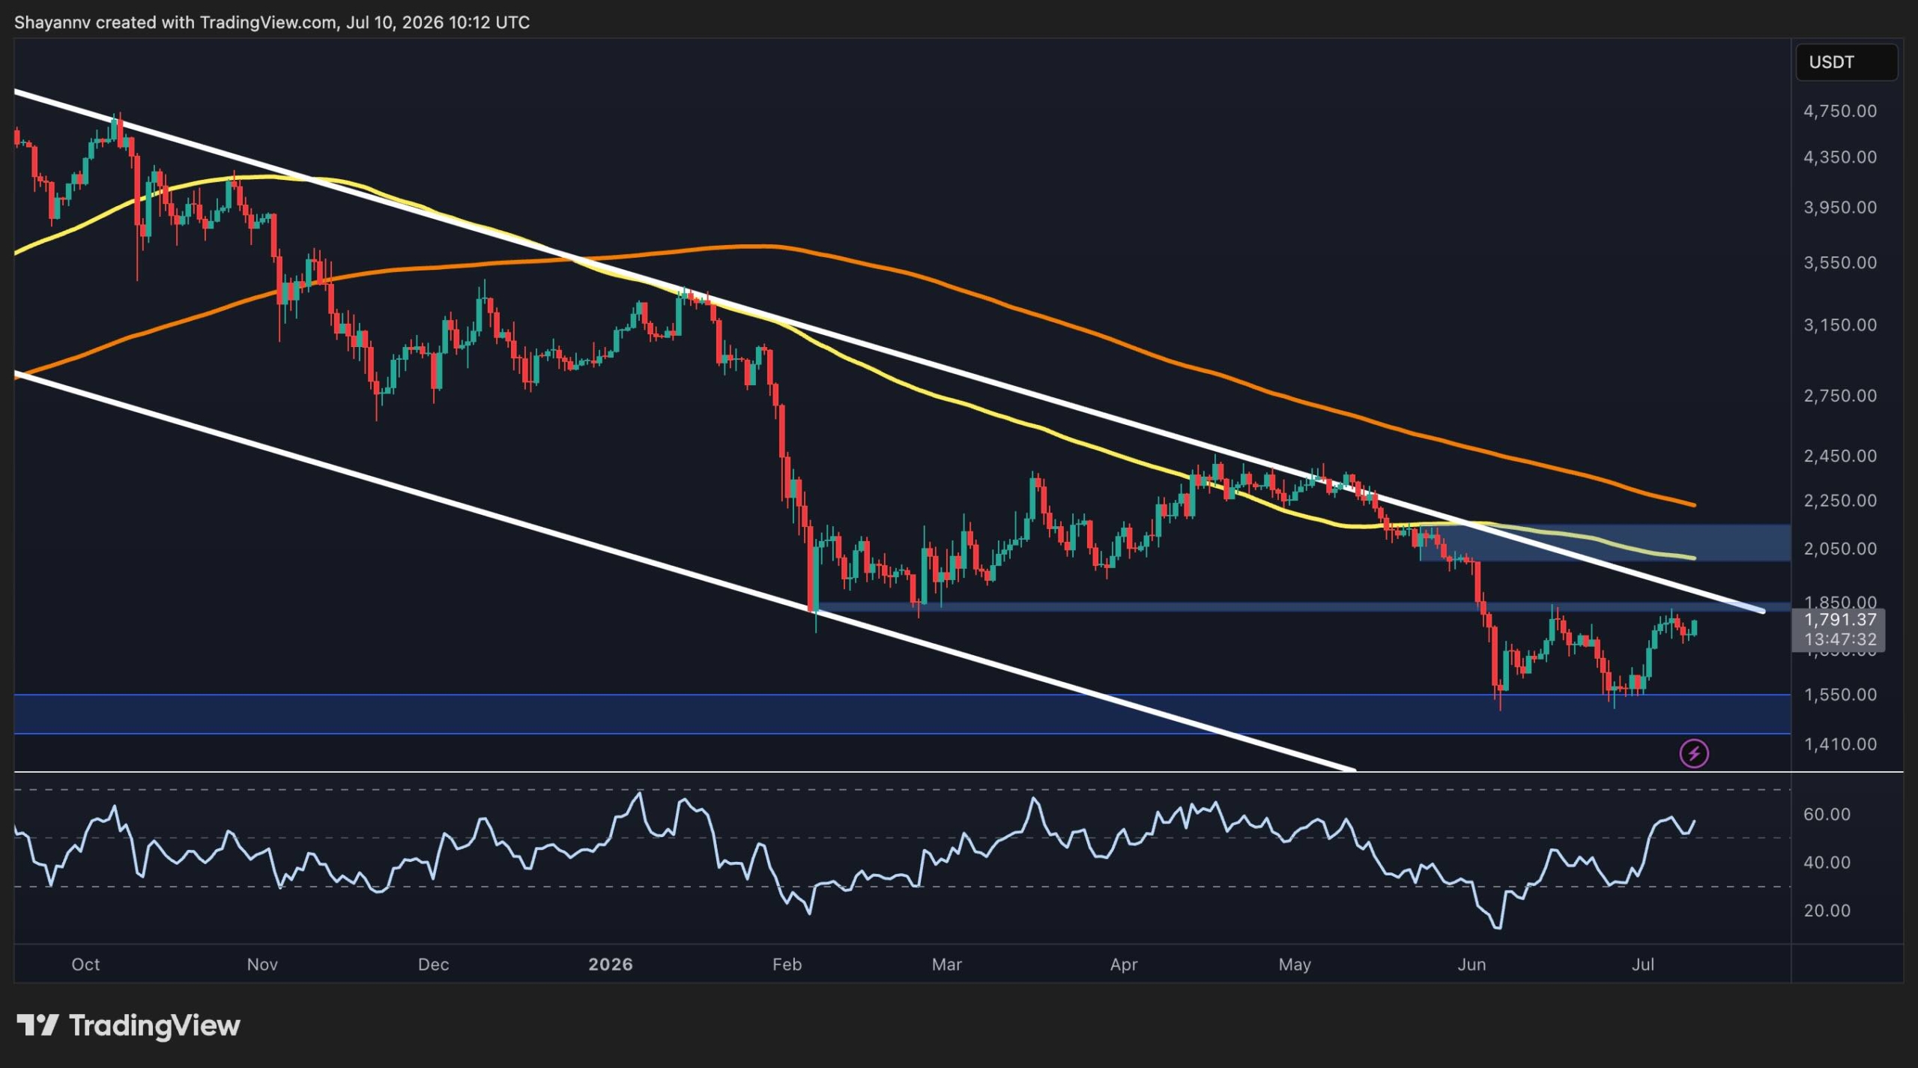Image resolution: width=1918 pixels, height=1068 pixels.
Task: Click the 4,750.00 price axis label
Action: point(1840,111)
